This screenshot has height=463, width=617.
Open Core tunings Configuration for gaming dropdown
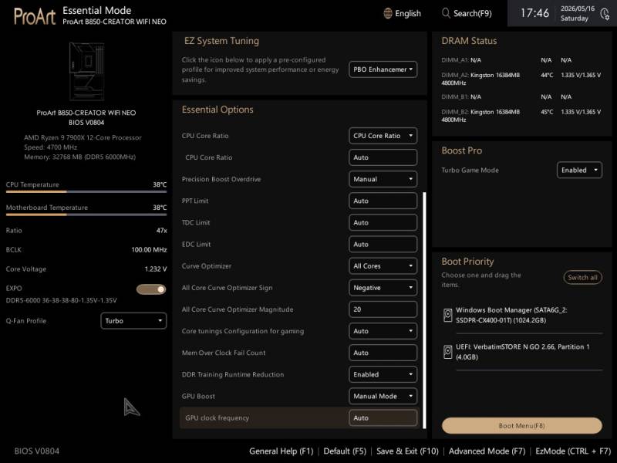pos(383,331)
